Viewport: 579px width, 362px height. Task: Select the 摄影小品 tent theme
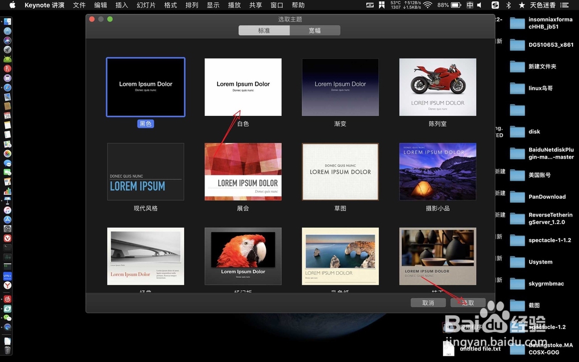438,172
